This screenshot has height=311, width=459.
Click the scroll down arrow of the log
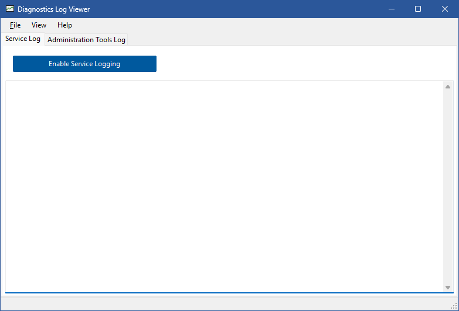click(x=448, y=287)
